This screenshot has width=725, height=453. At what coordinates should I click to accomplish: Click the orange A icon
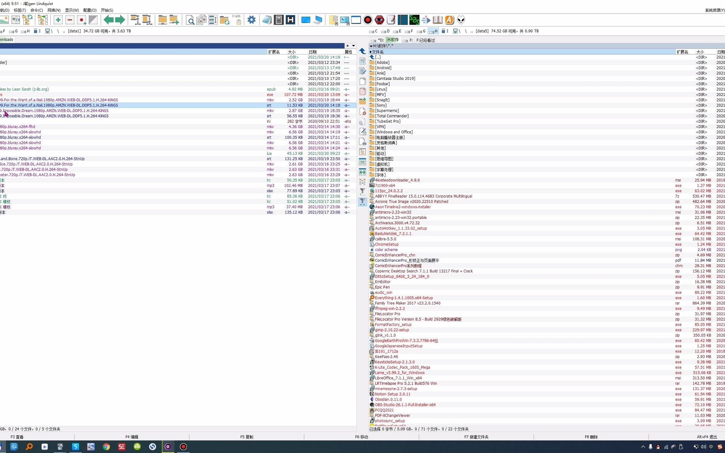pyautogui.click(x=449, y=20)
